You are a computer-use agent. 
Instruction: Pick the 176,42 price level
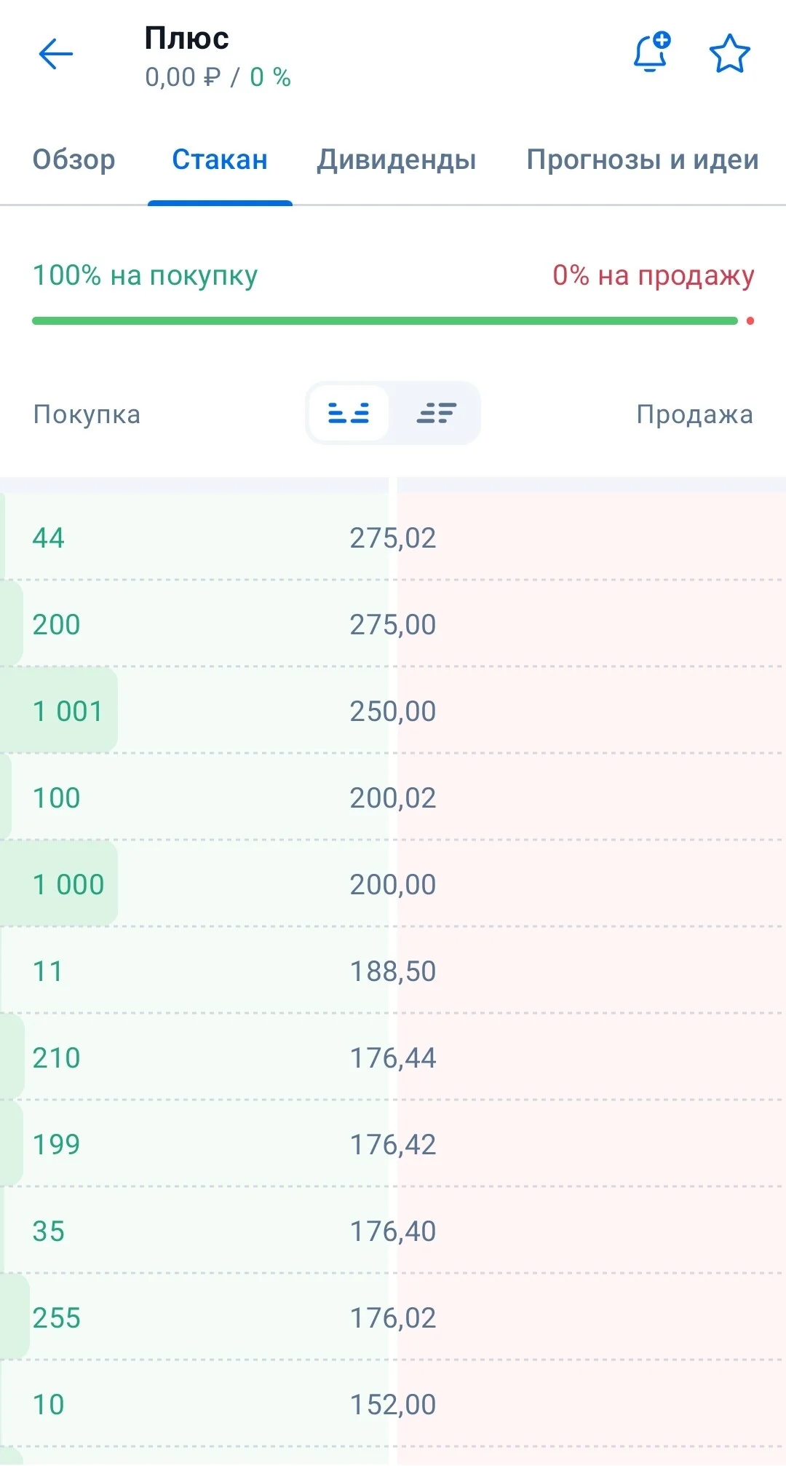tap(393, 1144)
